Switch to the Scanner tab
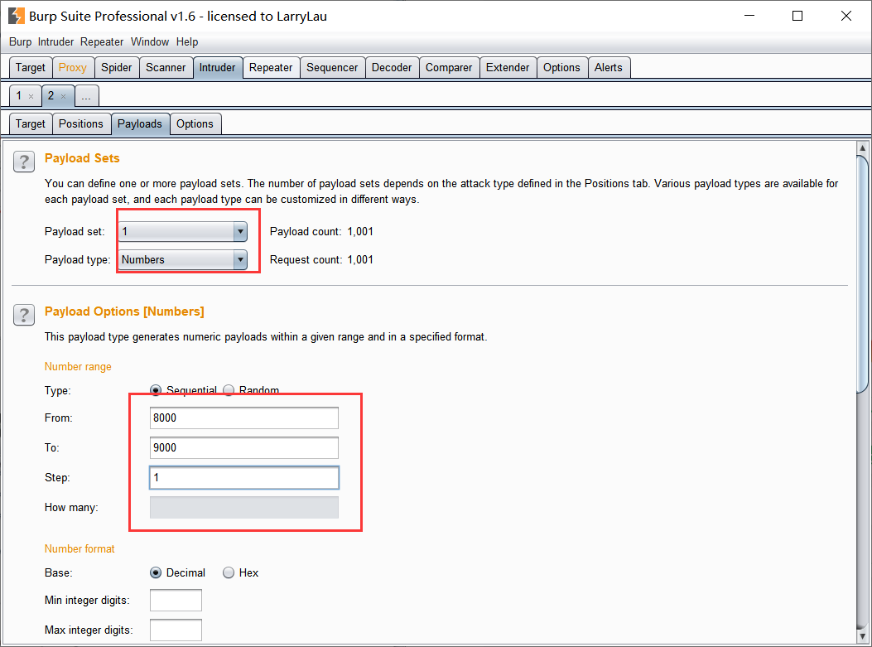This screenshot has width=872, height=647. 166,68
